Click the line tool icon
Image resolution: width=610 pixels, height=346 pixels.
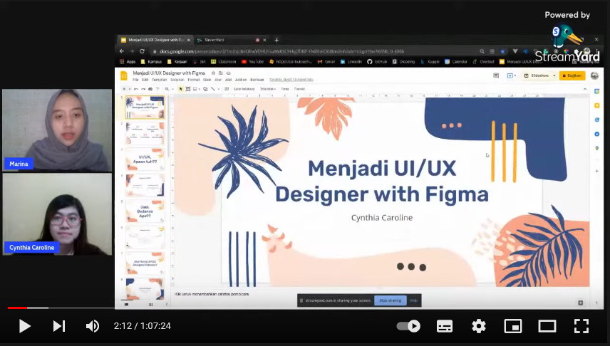tap(214, 89)
